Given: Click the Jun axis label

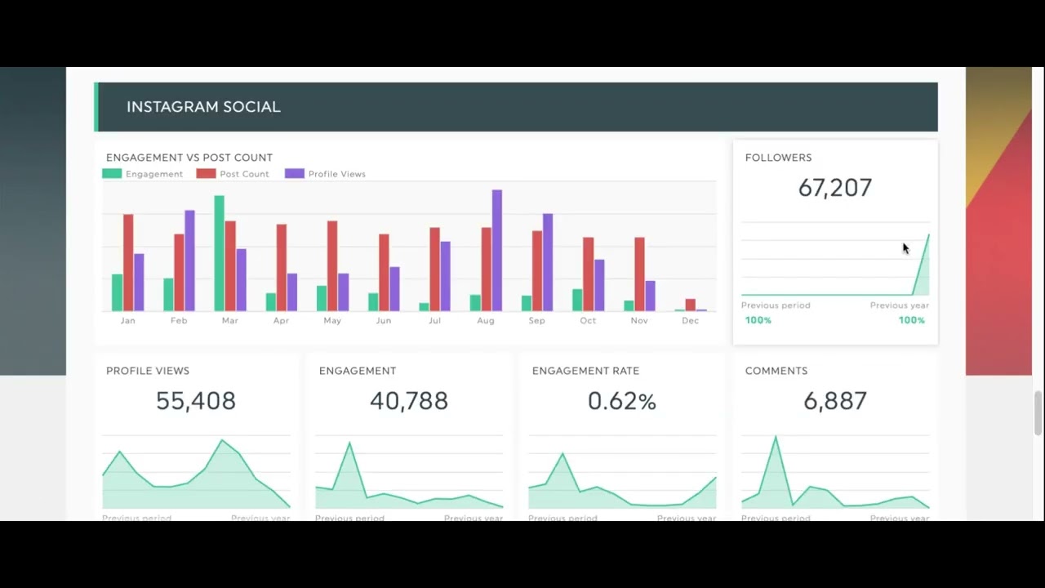Looking at the screenshot, I should [384, 321].
